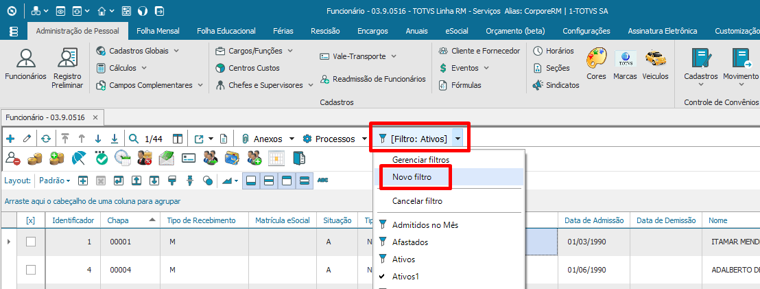Click the person with red minus icon
This screenshot has width=760, height=289.
[x=12, y=158]
